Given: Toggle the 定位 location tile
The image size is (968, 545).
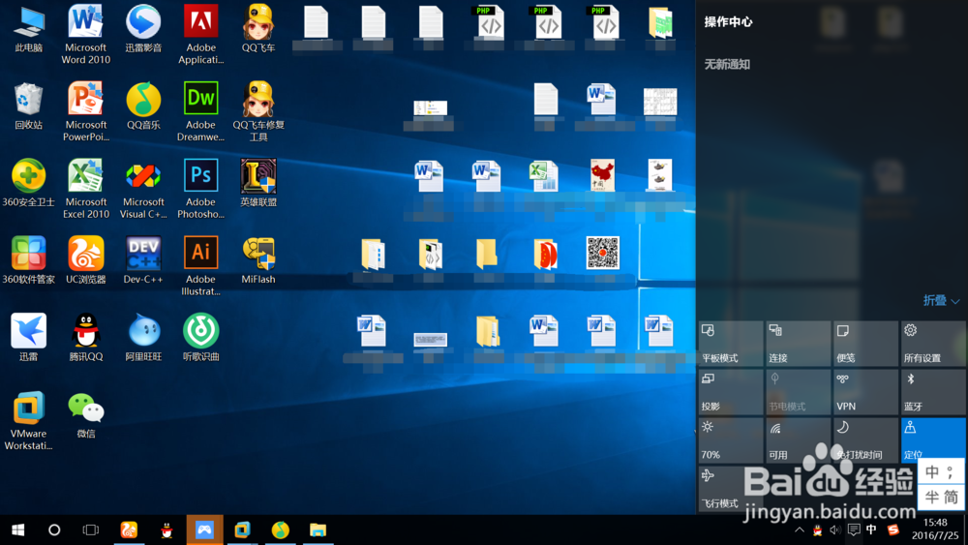Looking at the screenshot, I should [x=932, y=440].
